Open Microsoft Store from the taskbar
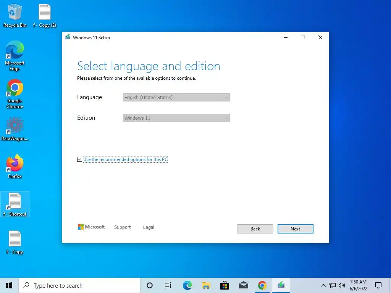 tap(225, 285)
